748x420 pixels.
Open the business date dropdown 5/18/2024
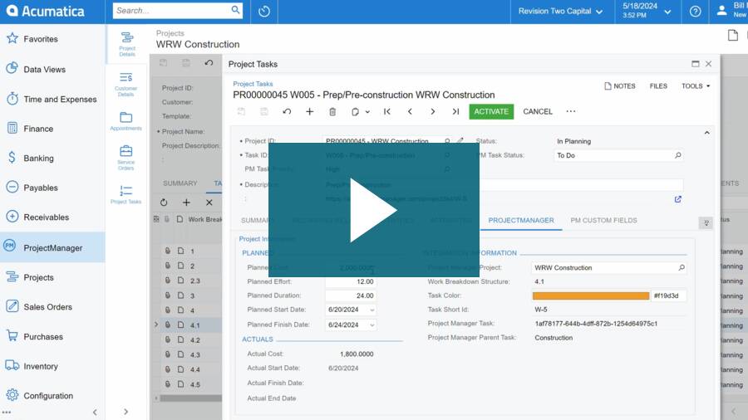click(647, 11)
